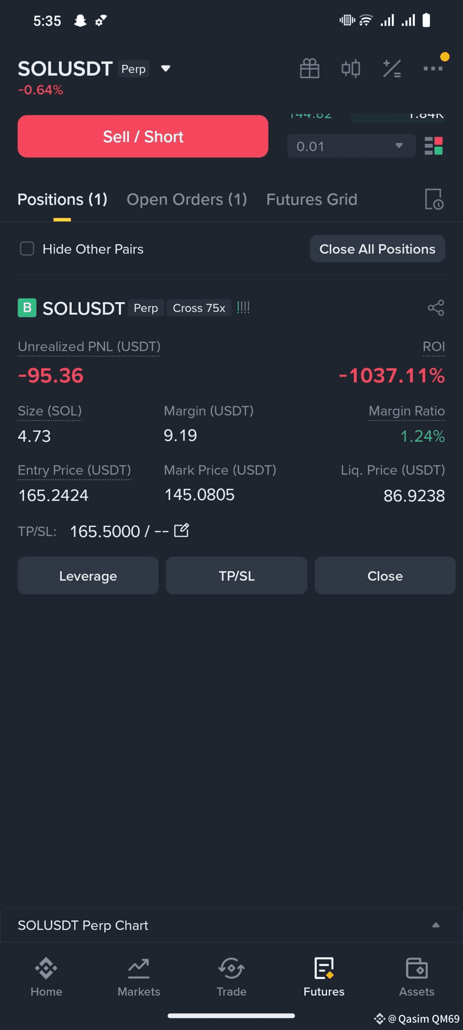Open the futures calculator icon
Screen dimensions: 463x1030
[x=392, y=68]
